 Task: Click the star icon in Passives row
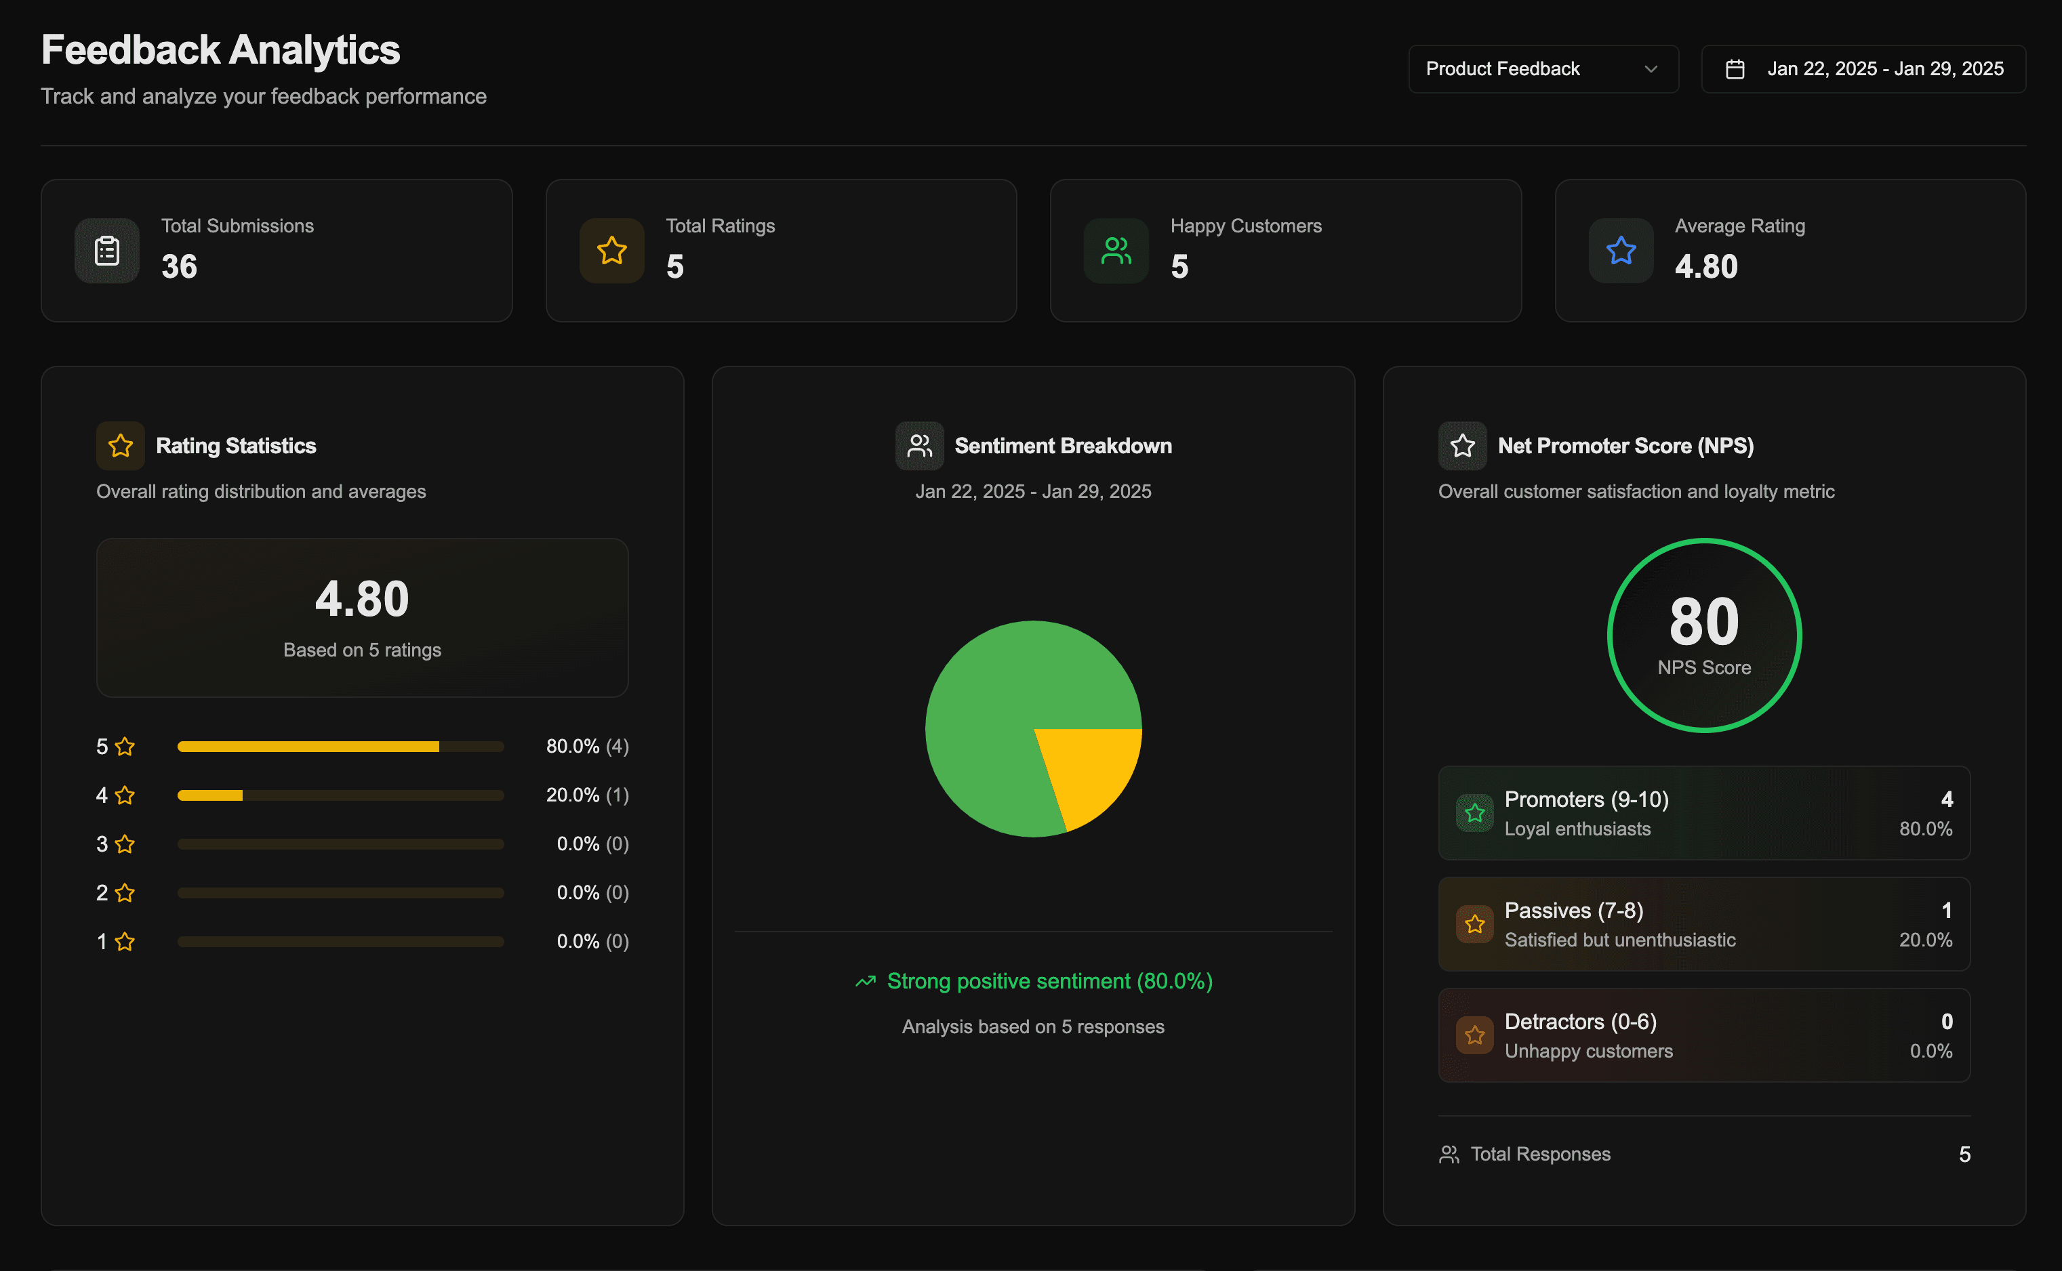tap(1474, 924)
